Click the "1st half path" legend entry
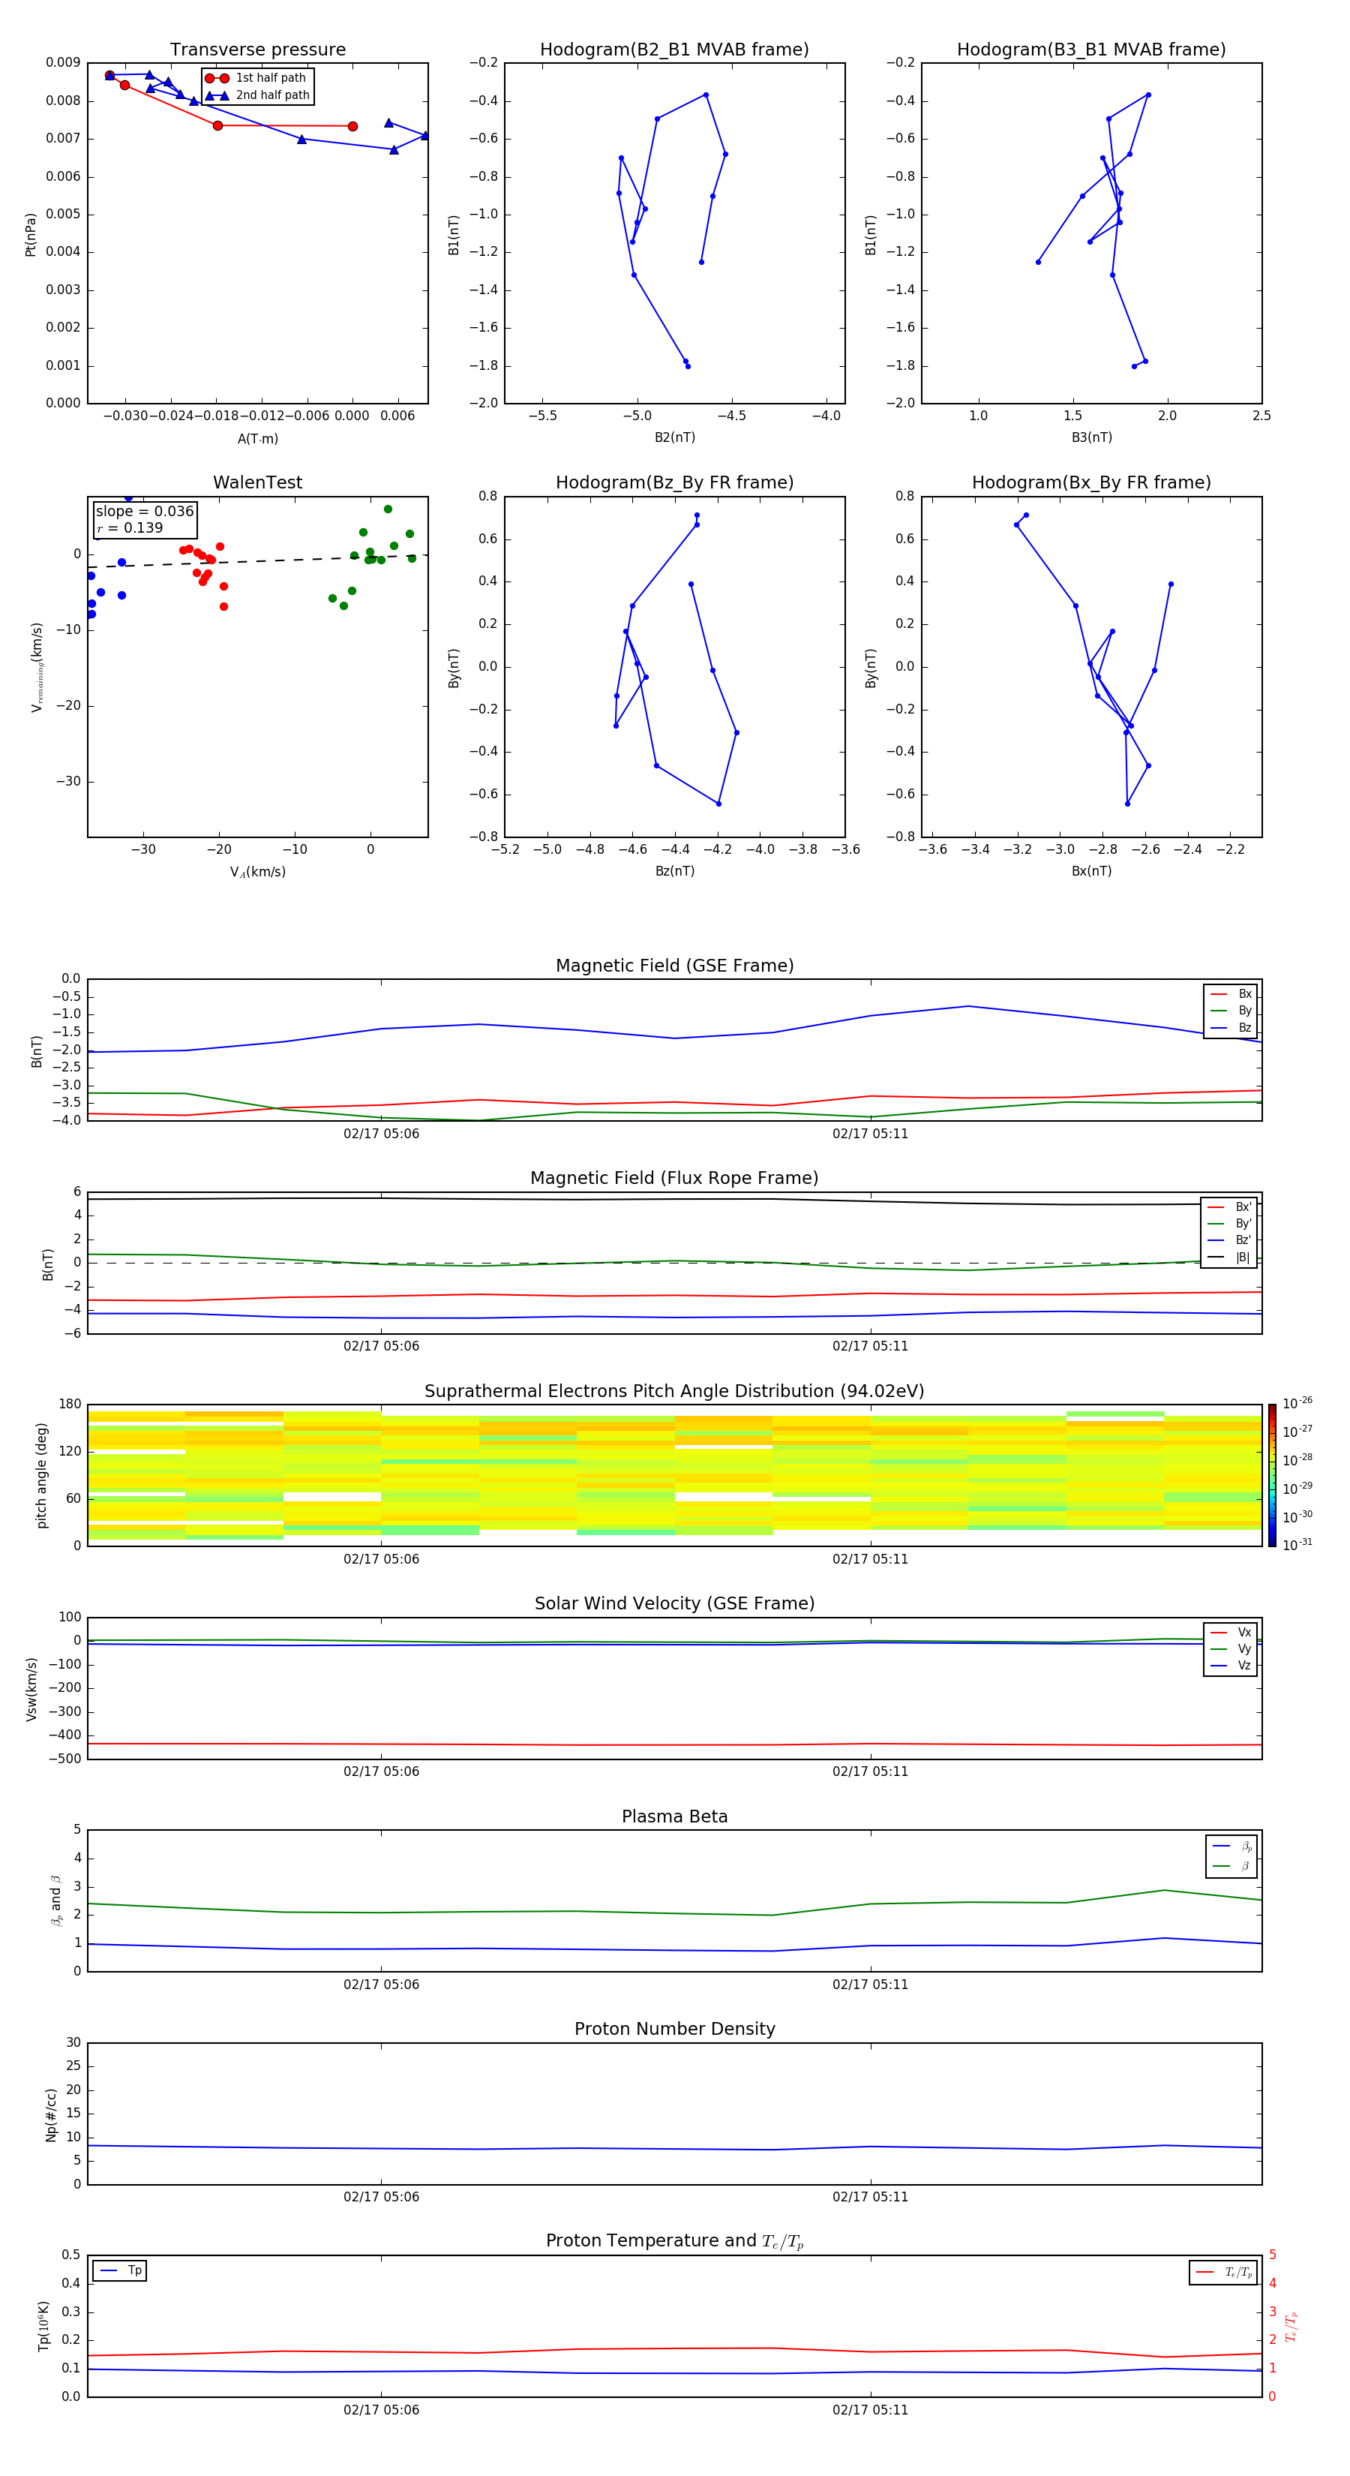This screenshot has width=1350, height=2476. (x=256, y=78)
